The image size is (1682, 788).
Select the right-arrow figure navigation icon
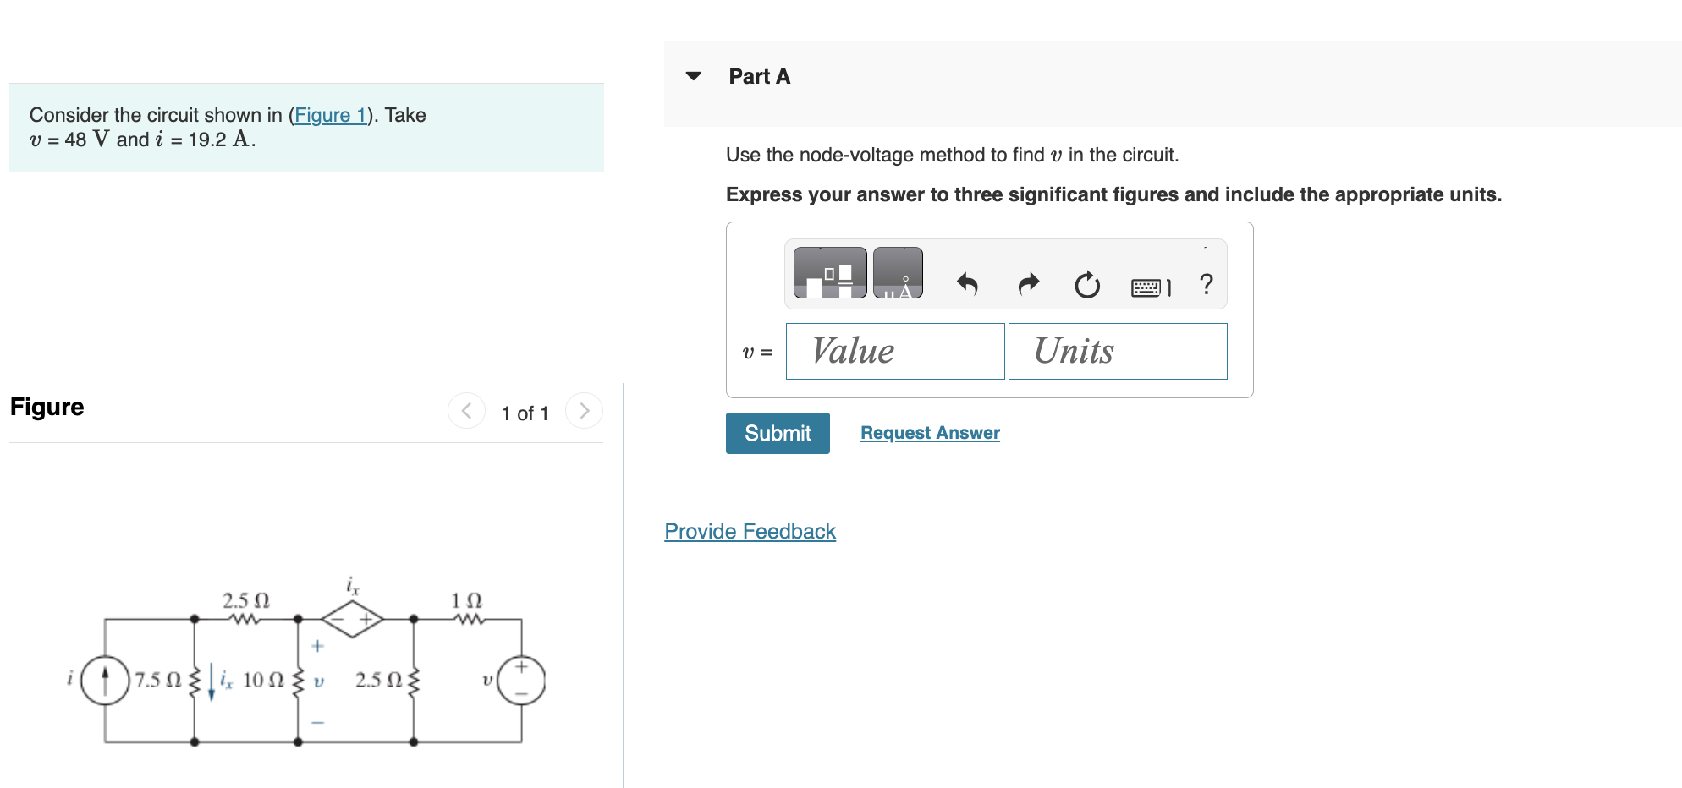pyautogui.click(x=584, y=411)
